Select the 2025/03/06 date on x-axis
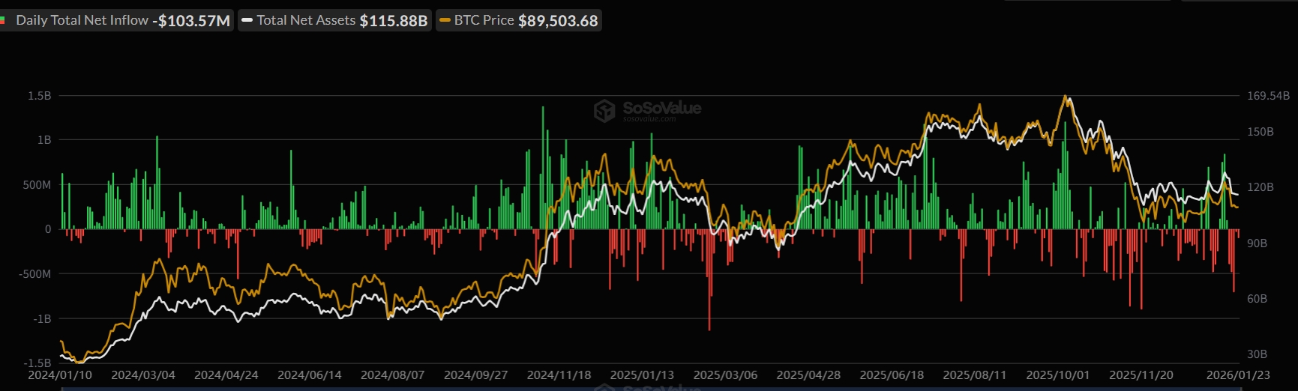Screen dimensions: 1298x391 [725, 375]
